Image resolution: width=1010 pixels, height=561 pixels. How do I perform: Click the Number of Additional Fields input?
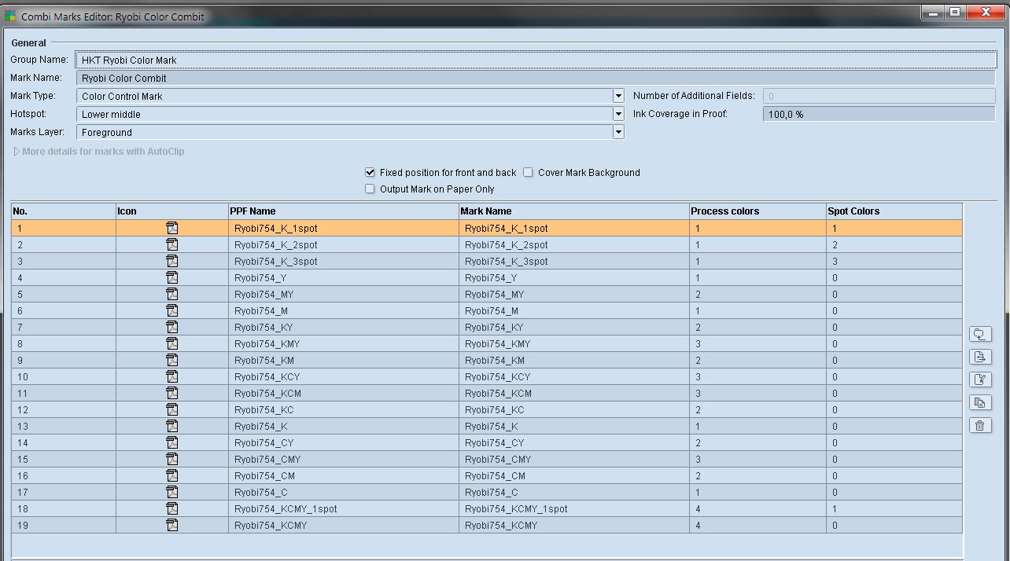point(879,96)
